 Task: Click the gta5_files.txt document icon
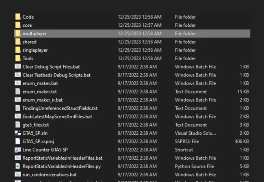coord(18,125)
